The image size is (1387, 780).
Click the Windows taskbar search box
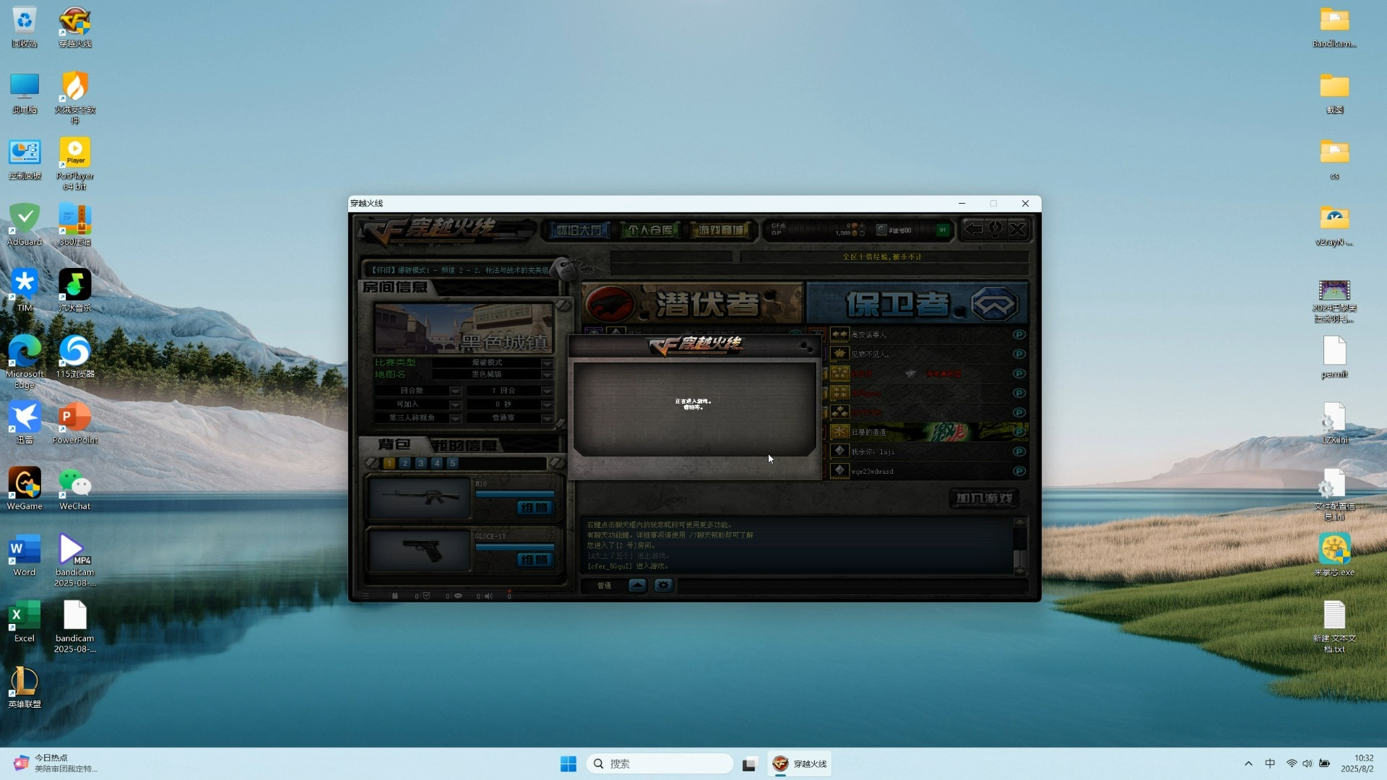click(x=660, y=763)
